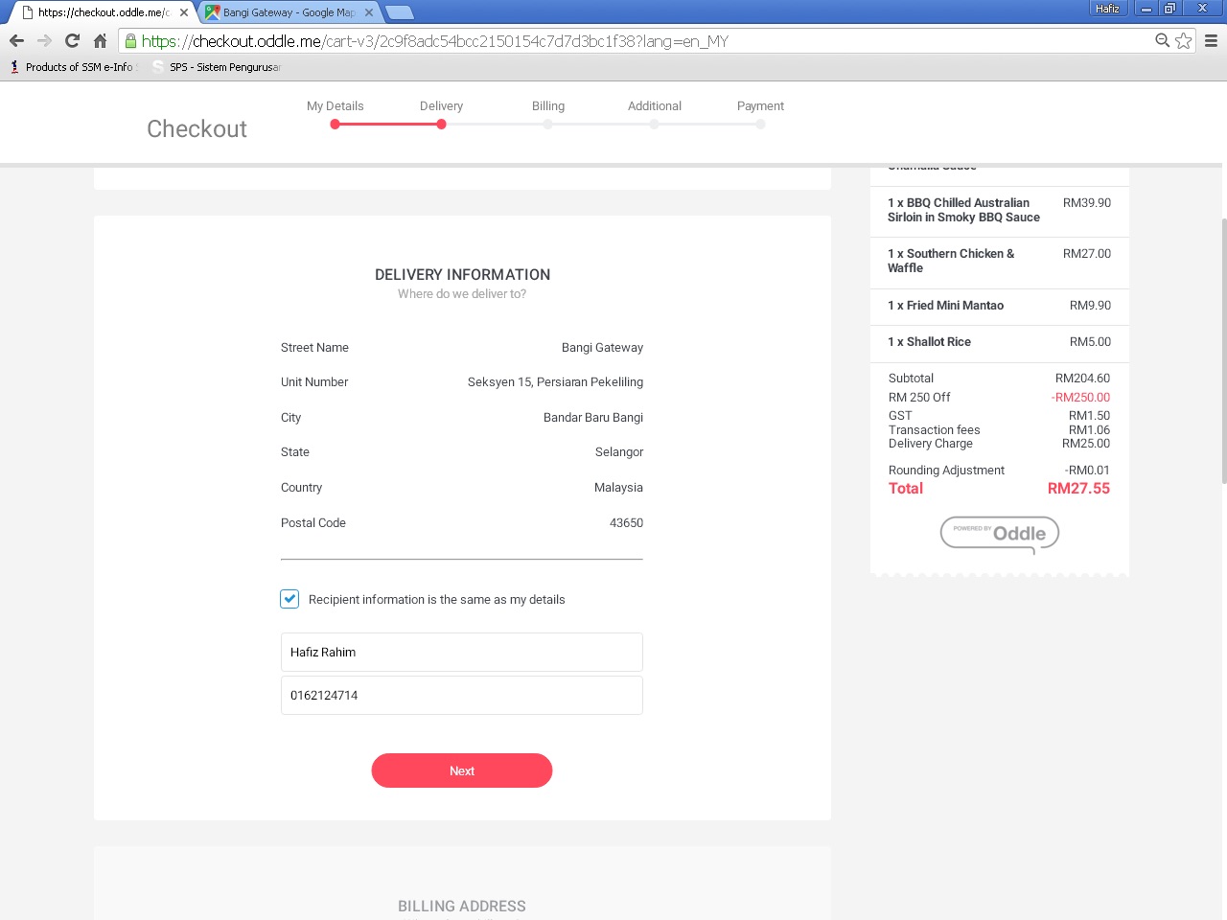Close the checkout.oddle.me tab
The width and height of the screenshot is (1227, 920).
(184, 12)
